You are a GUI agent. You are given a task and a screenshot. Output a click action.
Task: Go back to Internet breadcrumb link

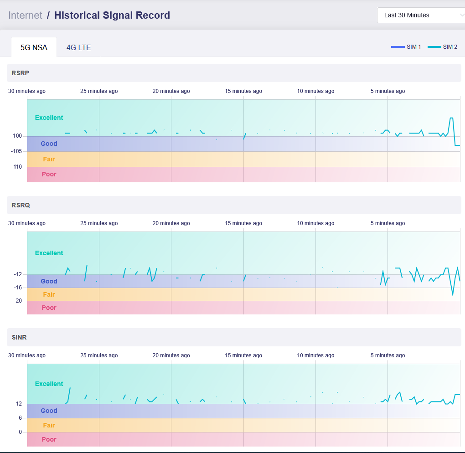point(25,15)
